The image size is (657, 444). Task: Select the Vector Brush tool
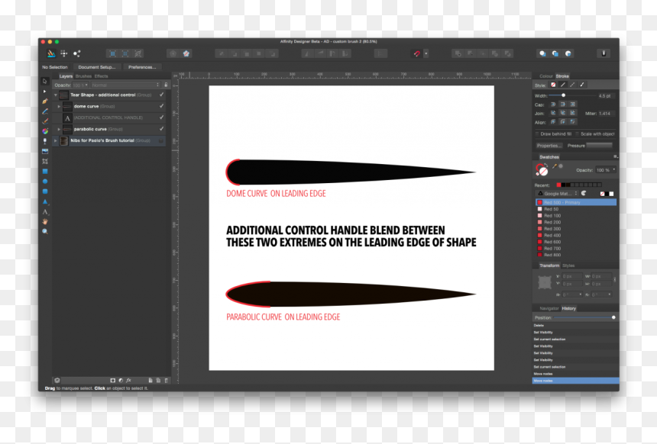(x=45, y=121)
